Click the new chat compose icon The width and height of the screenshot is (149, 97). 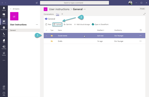click(x=37, y=3)
